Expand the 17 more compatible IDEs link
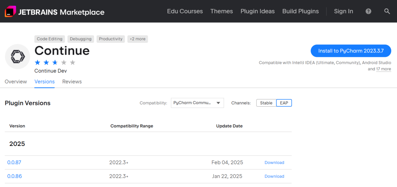 tap(383, 69)
